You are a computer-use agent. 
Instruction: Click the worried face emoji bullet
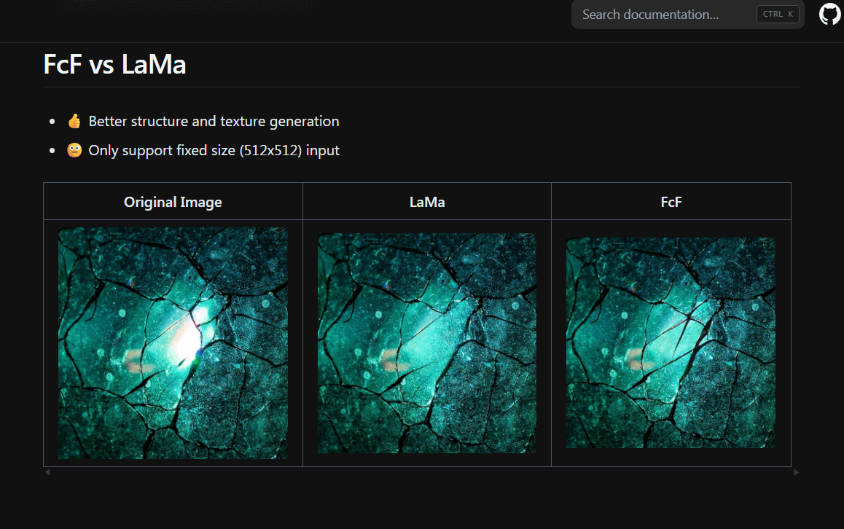74,150
